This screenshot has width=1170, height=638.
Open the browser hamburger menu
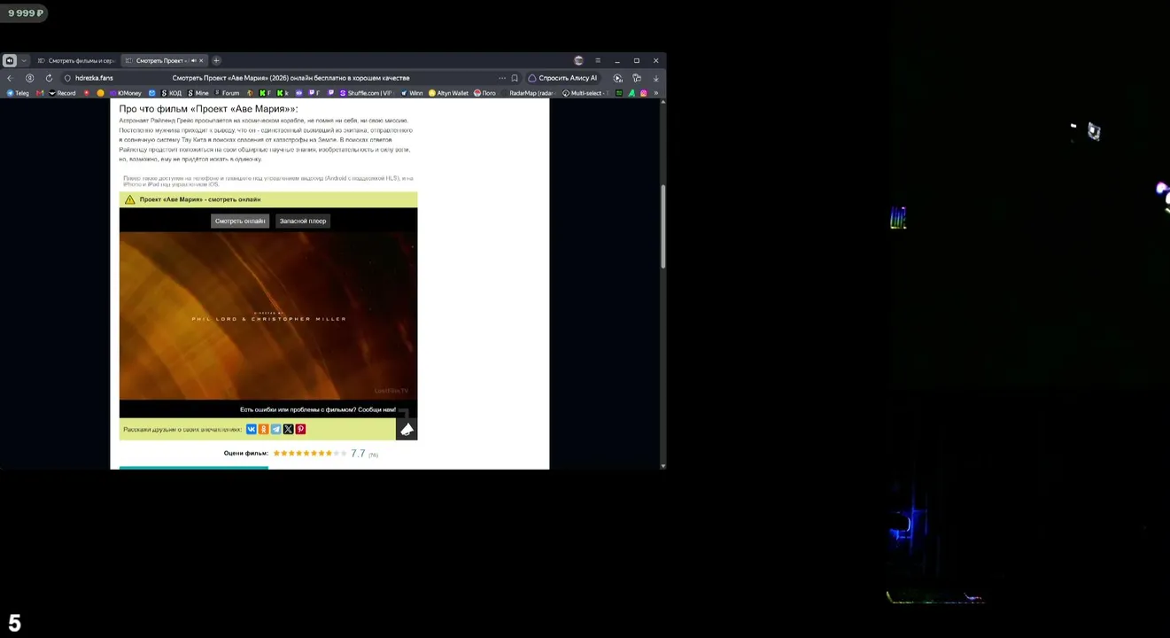point(598,60)
